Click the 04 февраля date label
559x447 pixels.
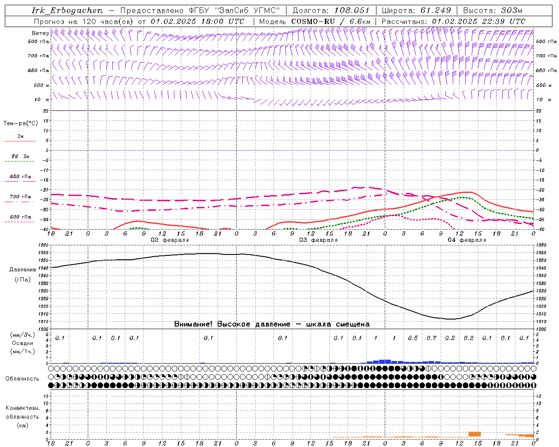(467, 240)
